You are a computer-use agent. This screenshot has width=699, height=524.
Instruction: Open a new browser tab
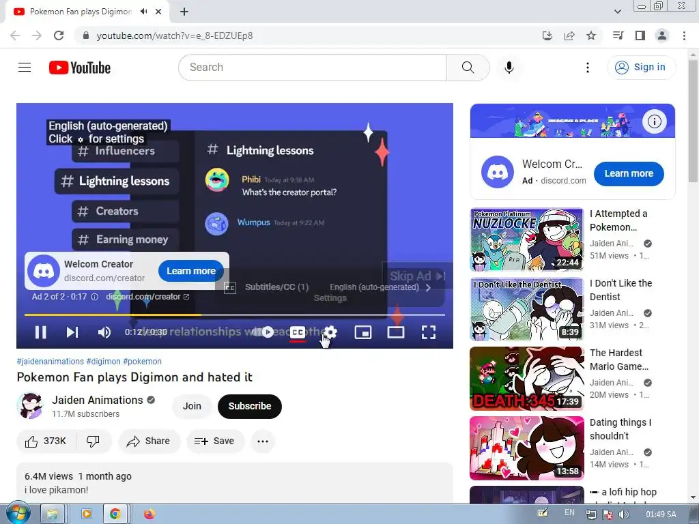[x=184, y=12]
